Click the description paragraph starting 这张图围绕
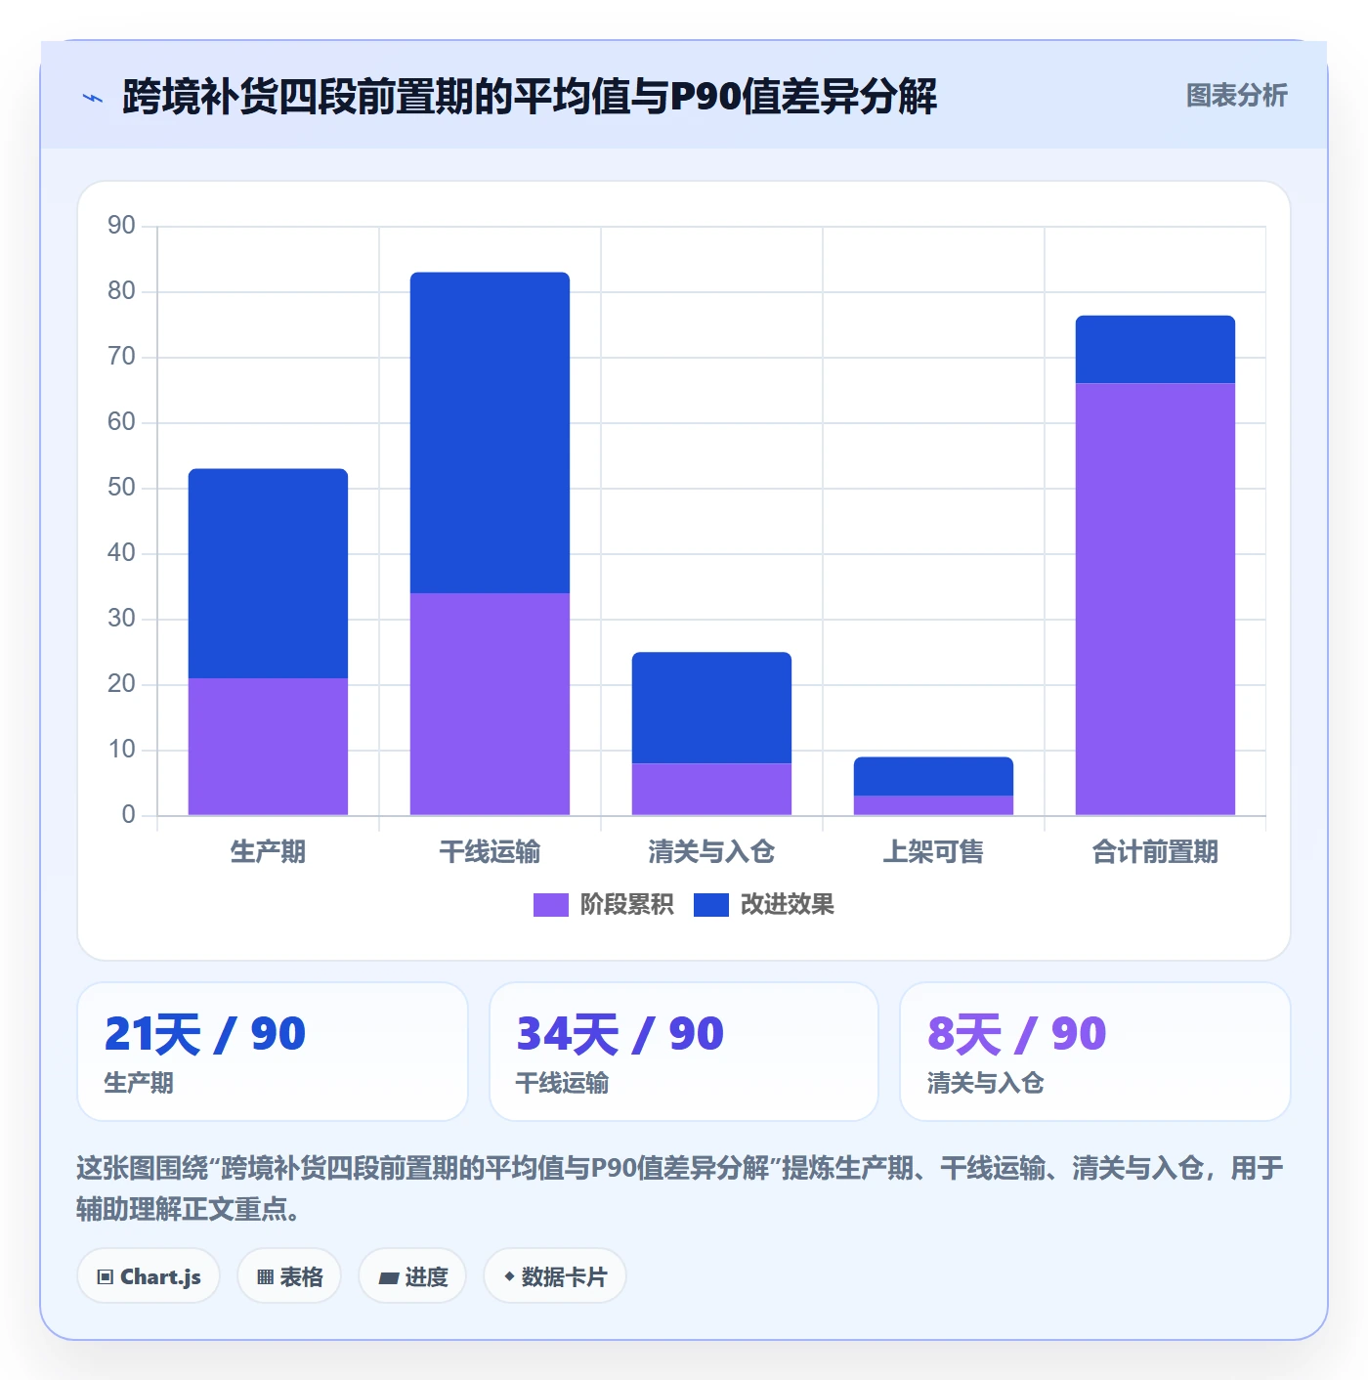Image resolution: width=1368 pixels, height=1380 pixels. pyautogui.click(x=680, y=1188)
